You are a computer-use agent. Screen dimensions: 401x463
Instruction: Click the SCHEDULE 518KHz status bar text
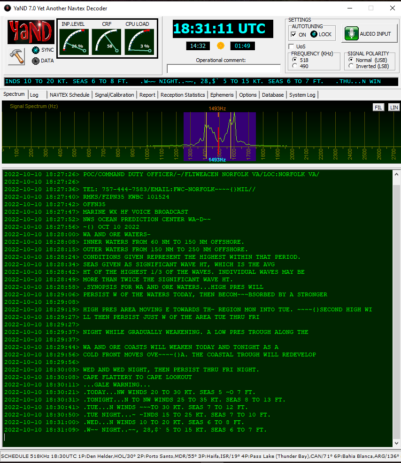point(200,456)
